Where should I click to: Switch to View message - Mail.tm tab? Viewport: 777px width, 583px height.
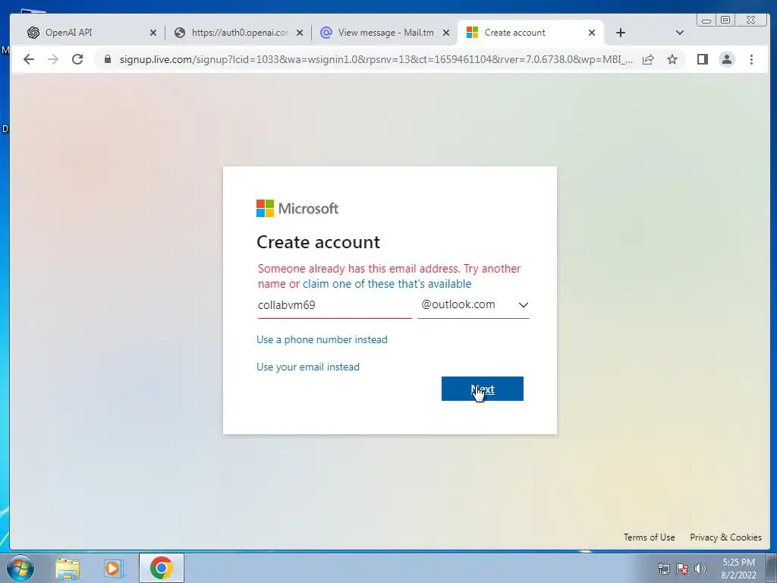[385, 33]
